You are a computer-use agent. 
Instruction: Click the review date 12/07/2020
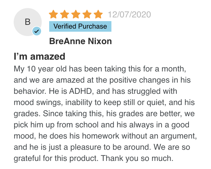(x=129, y=15)
